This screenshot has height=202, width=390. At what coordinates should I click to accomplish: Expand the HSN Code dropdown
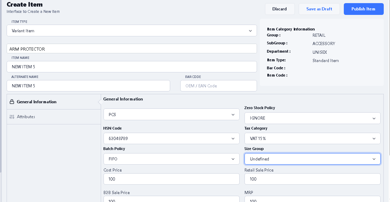171,139
